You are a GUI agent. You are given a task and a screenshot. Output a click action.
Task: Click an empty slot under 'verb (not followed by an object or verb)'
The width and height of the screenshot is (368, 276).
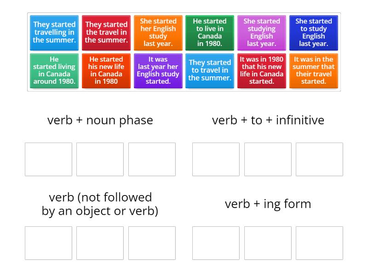point(47,243)
